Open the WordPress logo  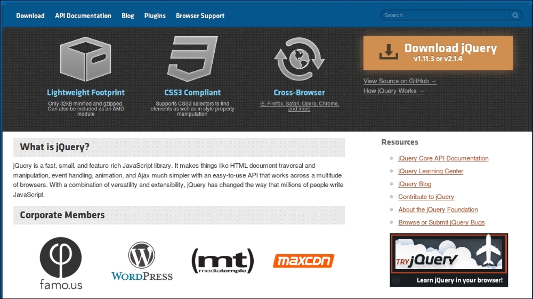(x=142, y=261)
